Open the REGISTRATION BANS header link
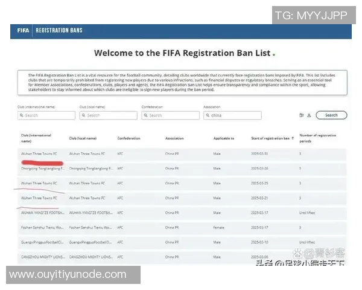 pyautogui.click(x=59, y=30)
